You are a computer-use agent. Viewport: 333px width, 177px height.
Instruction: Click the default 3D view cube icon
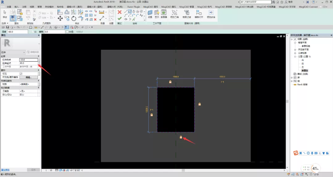point(56,27)
